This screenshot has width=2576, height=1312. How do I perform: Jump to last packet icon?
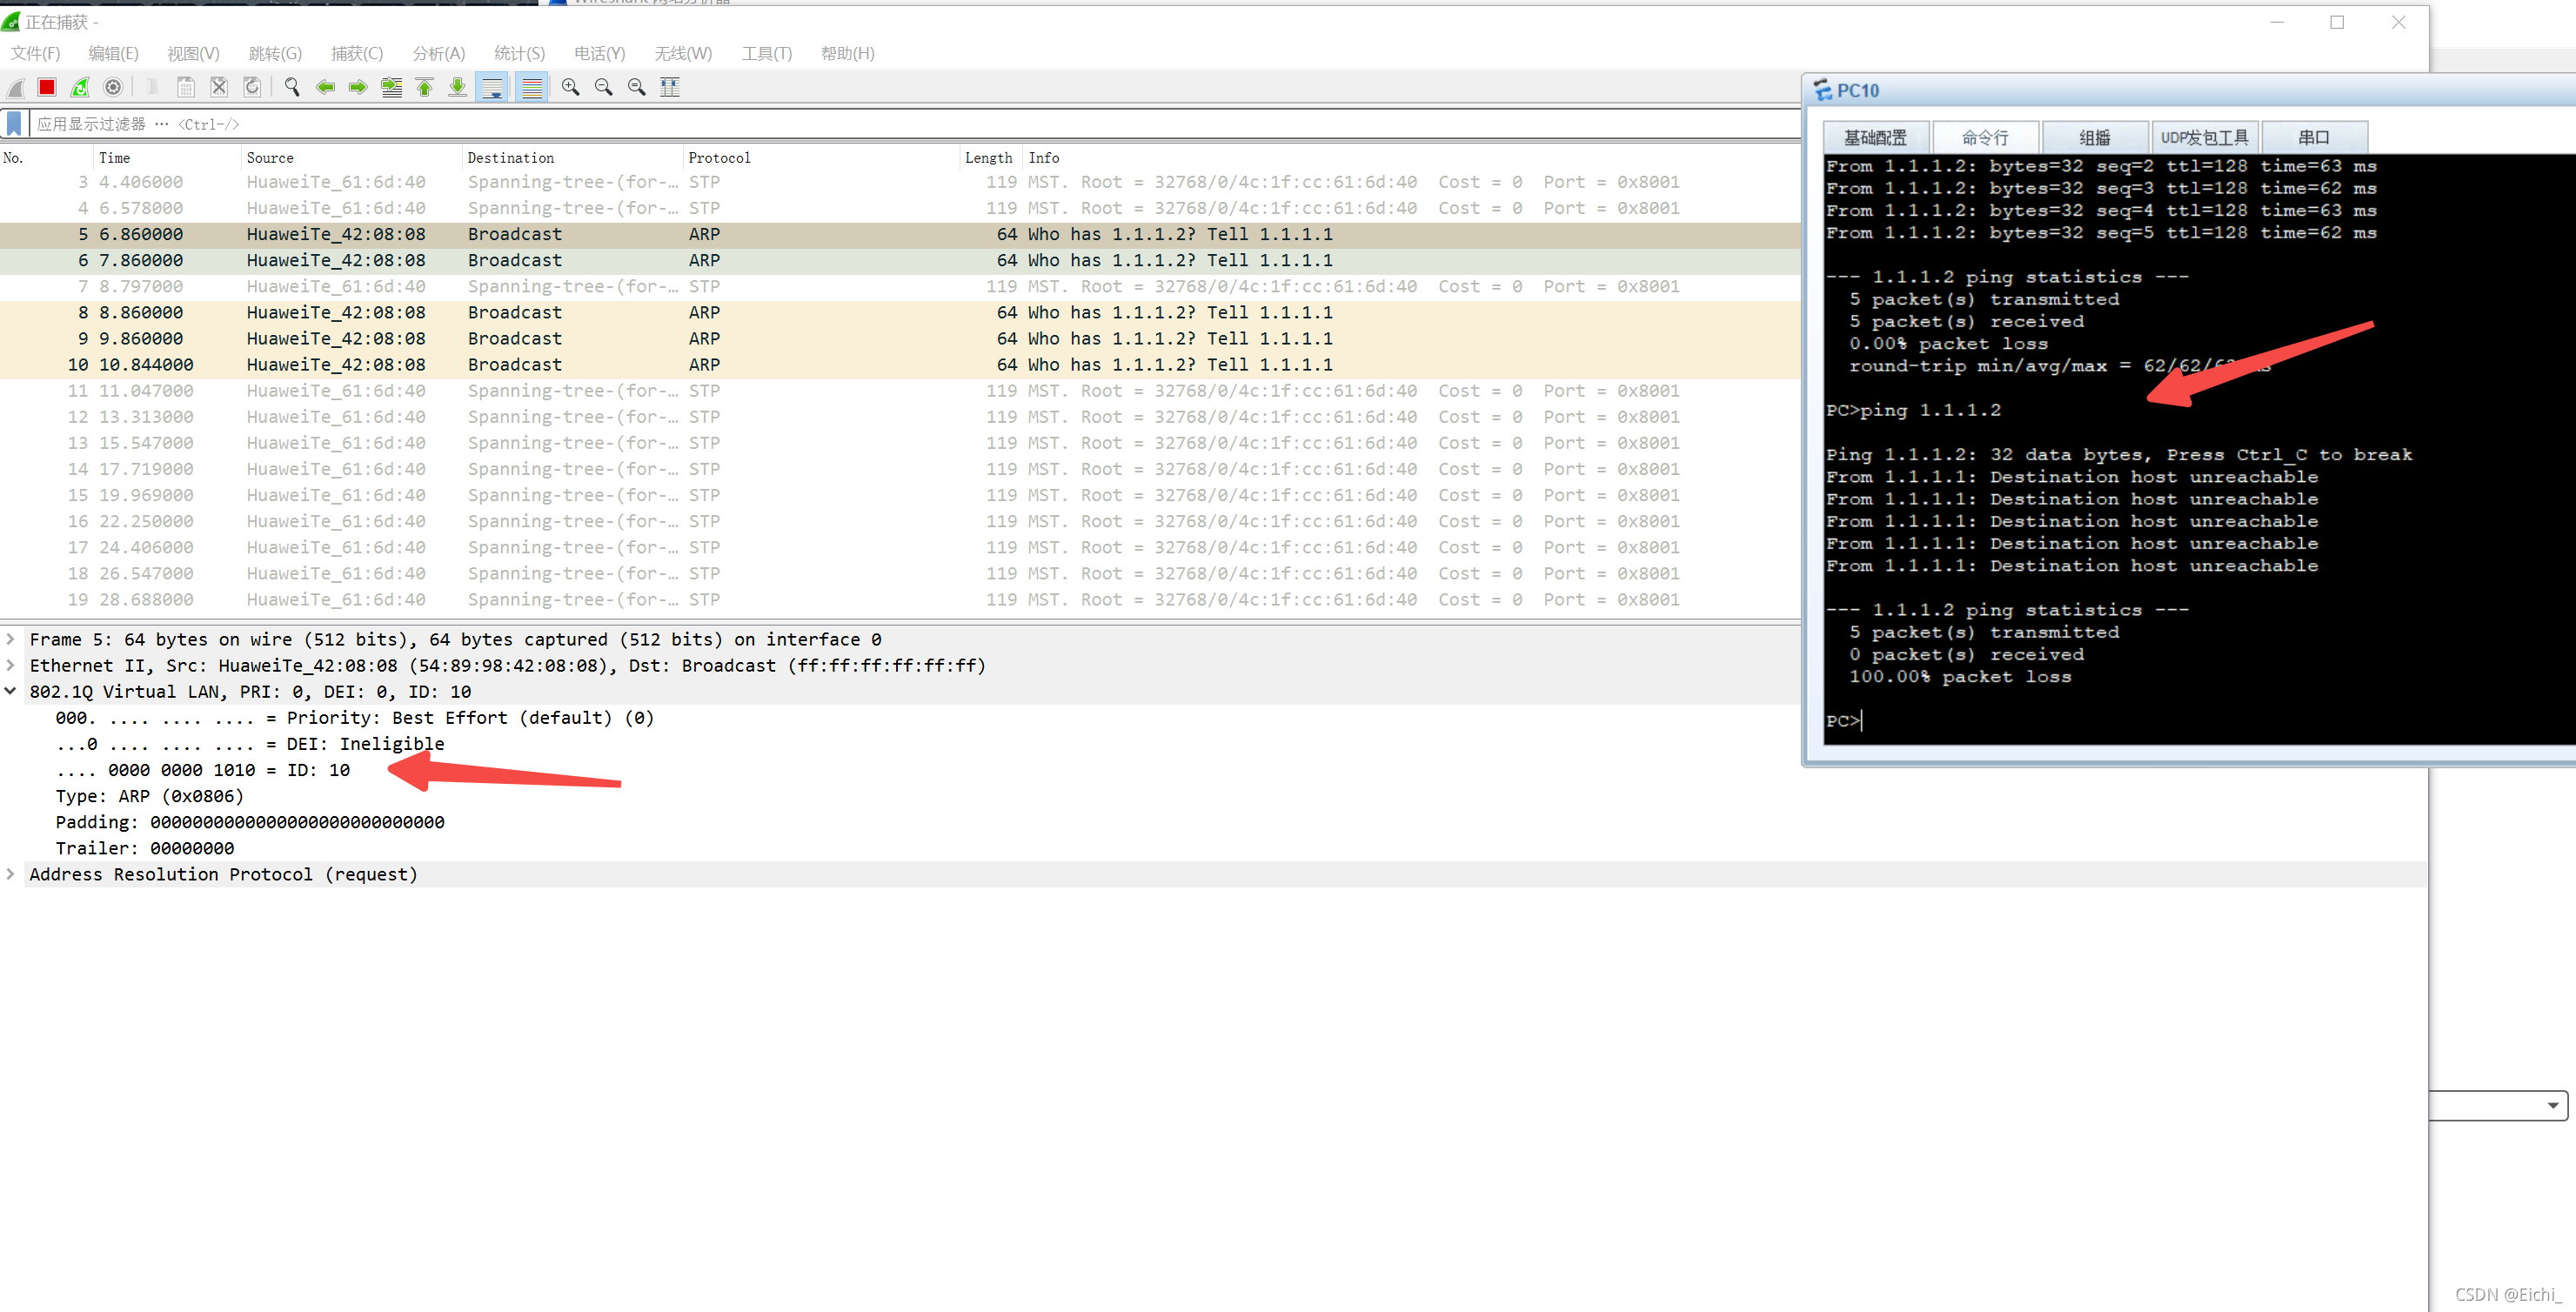click(x=458, y=87)
